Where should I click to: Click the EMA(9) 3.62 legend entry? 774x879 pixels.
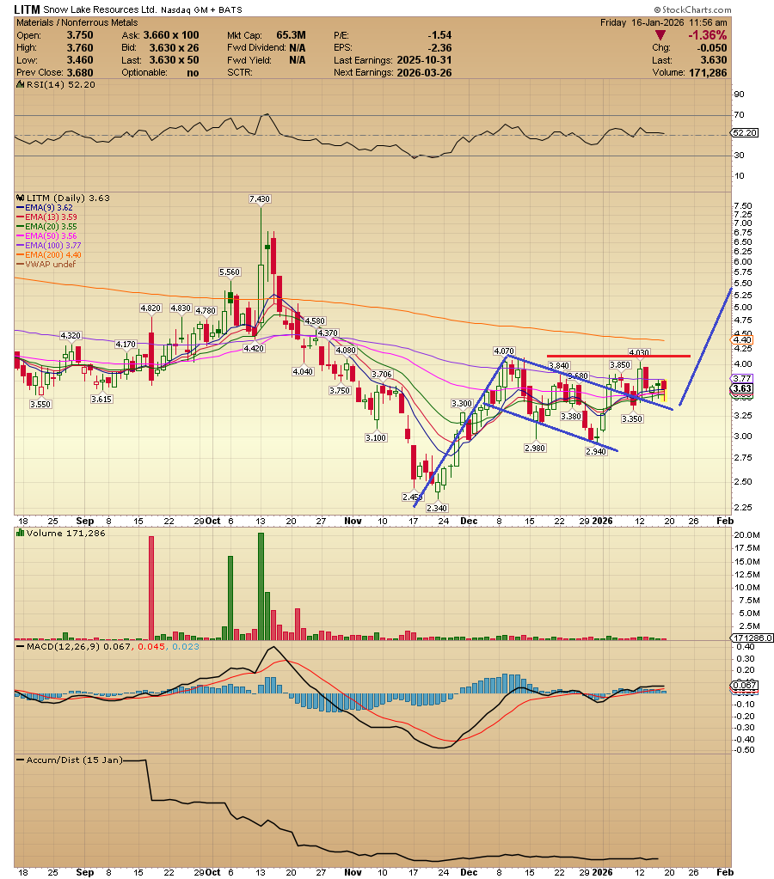[x=45, y=207]
